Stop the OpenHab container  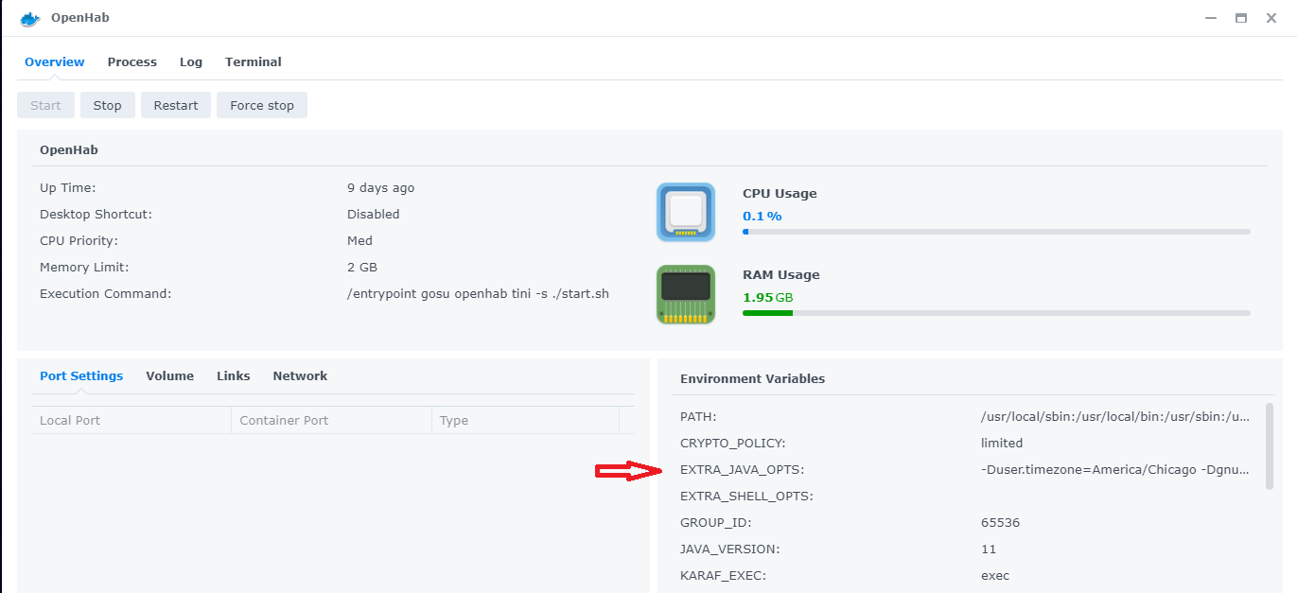(x=108, y=105)
